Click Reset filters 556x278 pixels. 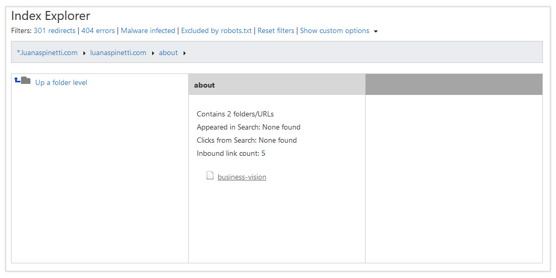[x=276, y=31]
